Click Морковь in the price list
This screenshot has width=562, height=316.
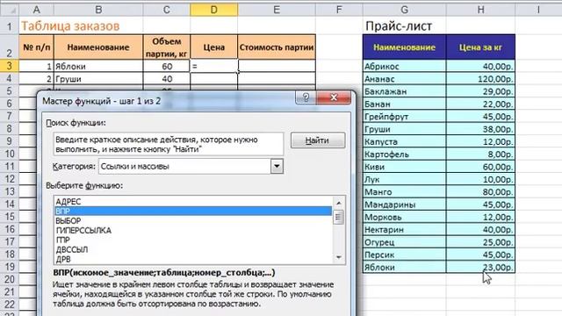[404, 217]
